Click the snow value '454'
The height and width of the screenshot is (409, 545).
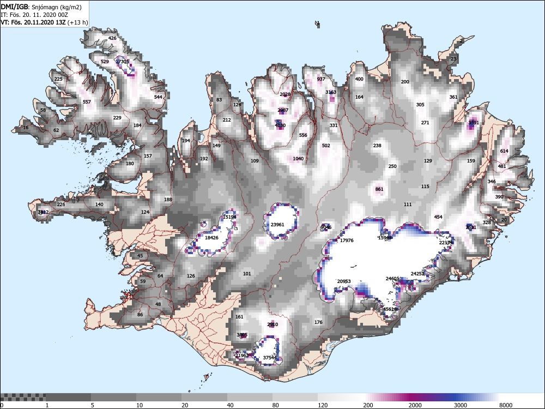[x=438, y=217]
